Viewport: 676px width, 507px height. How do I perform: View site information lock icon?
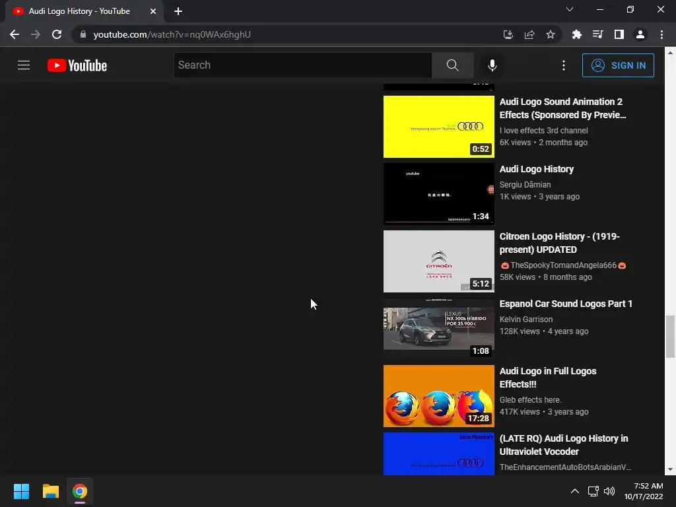click(83, 34)
